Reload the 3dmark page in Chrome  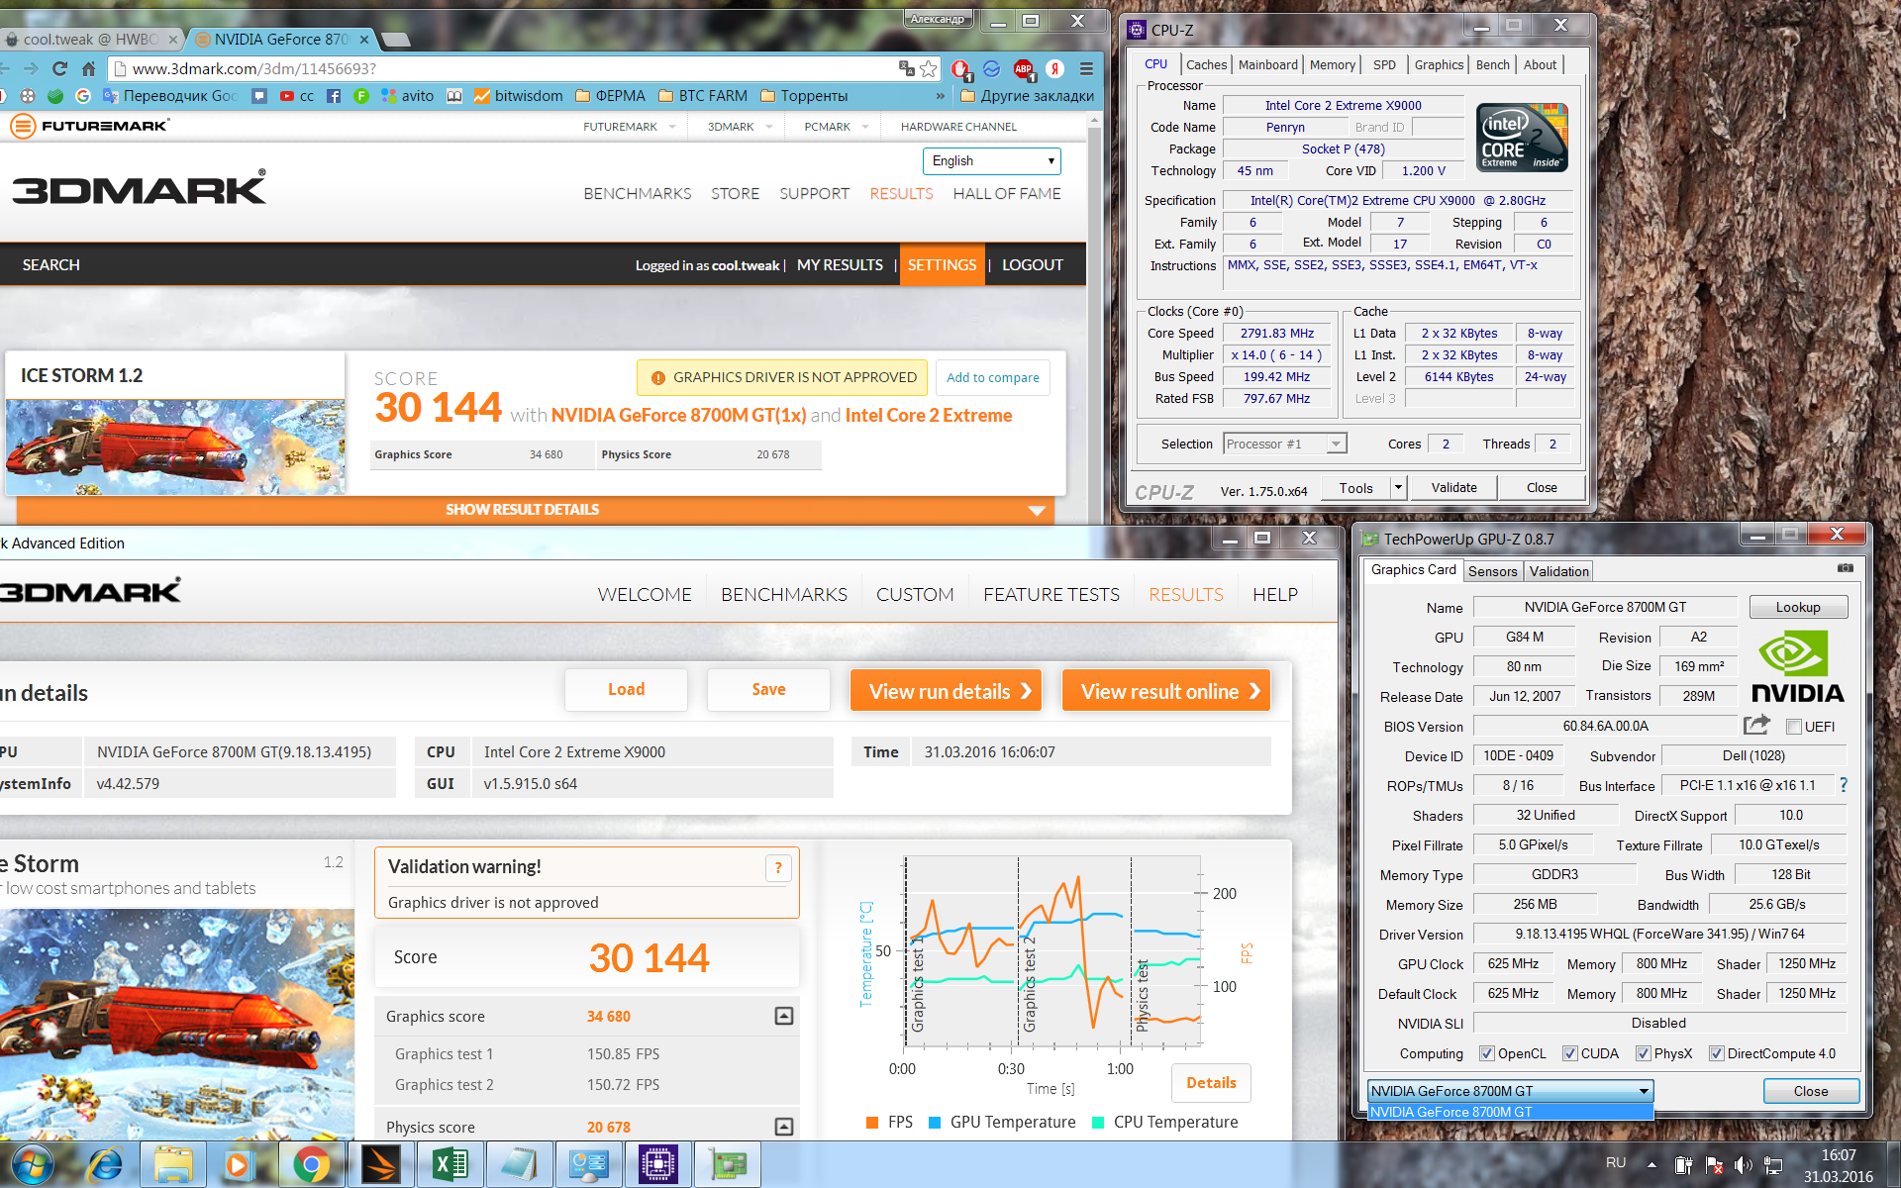[59, 68]
